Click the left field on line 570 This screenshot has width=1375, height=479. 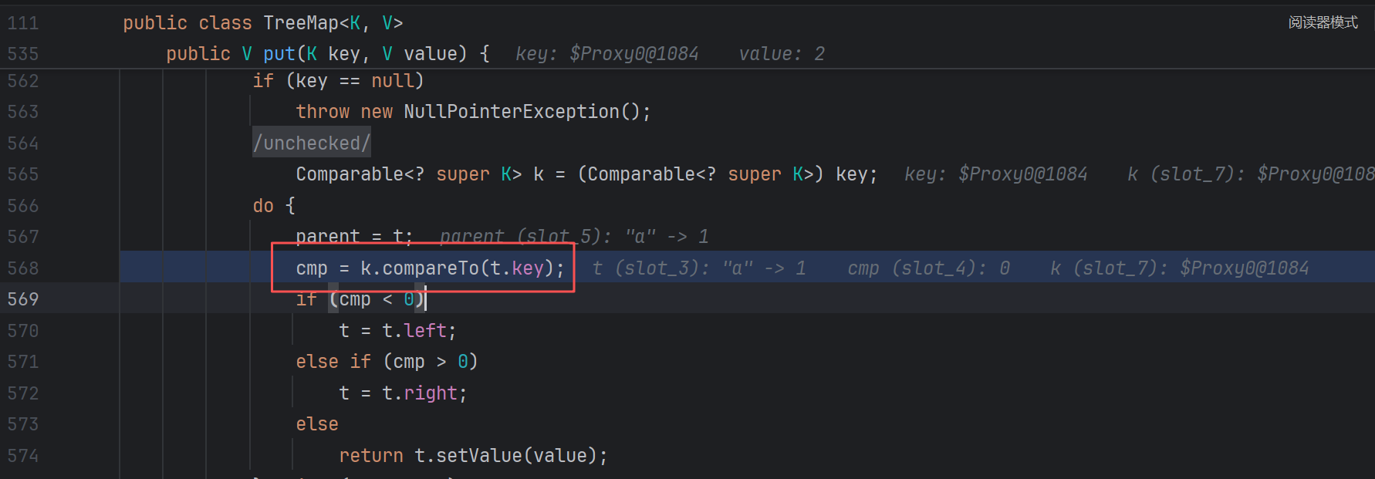point(425,331)
